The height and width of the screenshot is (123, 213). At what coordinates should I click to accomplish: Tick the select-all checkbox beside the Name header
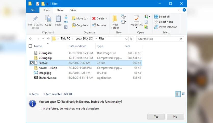tap(30, 46)
